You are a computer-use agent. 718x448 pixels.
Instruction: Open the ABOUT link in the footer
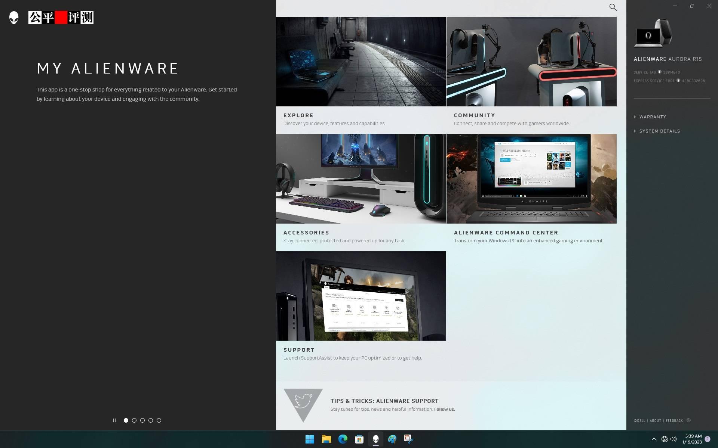click(656, 420)
